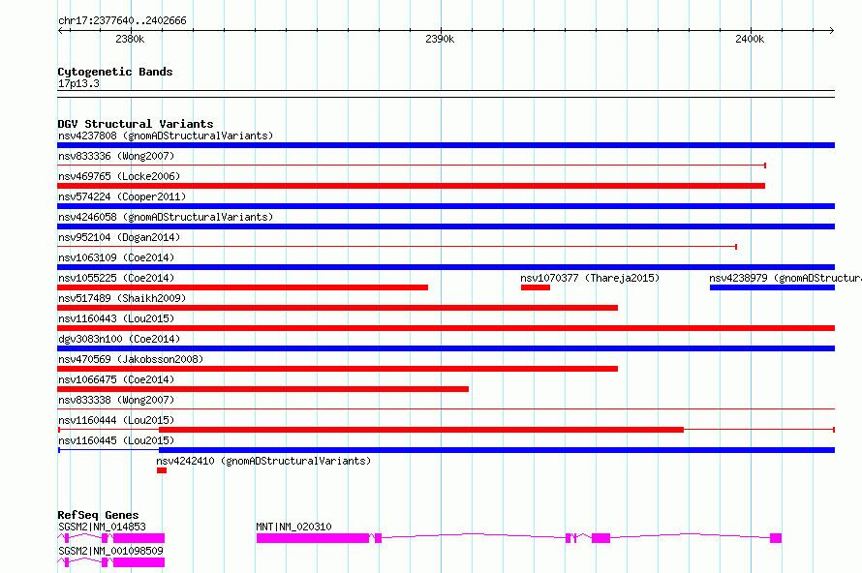Open the nsv517489 (Shaikh2009) label
The height and width of the screenshot is (573, 862).
point(122,298)
